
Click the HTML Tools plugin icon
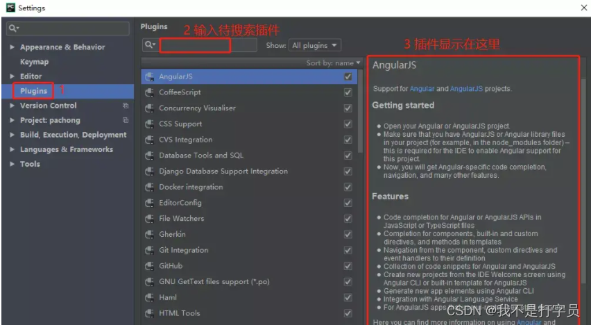(149, 313)
